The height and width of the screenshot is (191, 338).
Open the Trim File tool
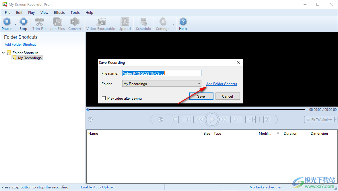pyautogui.click(x=39, y=24)
